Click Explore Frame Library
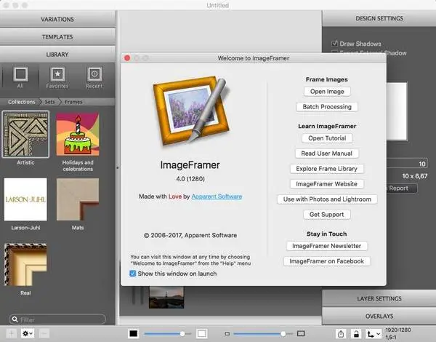436x342 pixels. click(x=327, y=169)
